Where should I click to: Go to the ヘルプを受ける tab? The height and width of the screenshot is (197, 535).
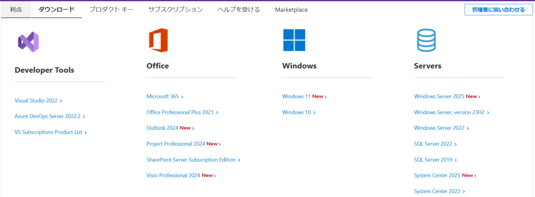239,9
